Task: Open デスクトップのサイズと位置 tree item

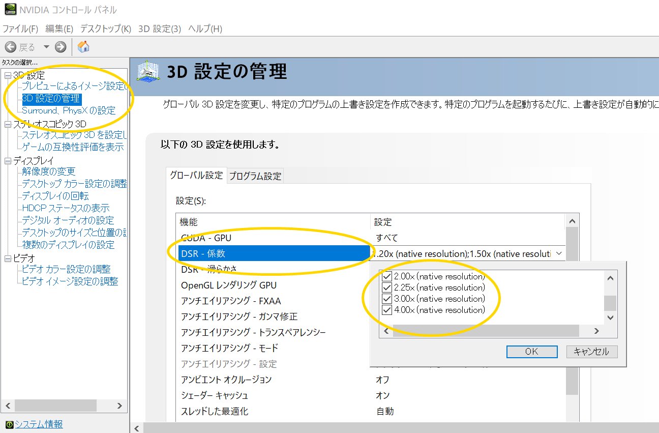Action: tap(74, 233)
